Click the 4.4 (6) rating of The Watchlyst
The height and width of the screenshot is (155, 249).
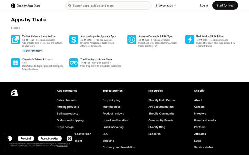point(85,63)
